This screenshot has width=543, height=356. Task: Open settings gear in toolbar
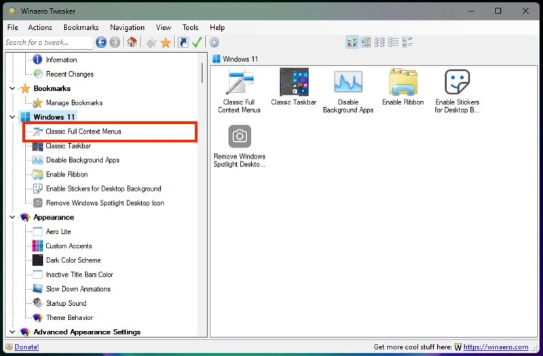214,42
